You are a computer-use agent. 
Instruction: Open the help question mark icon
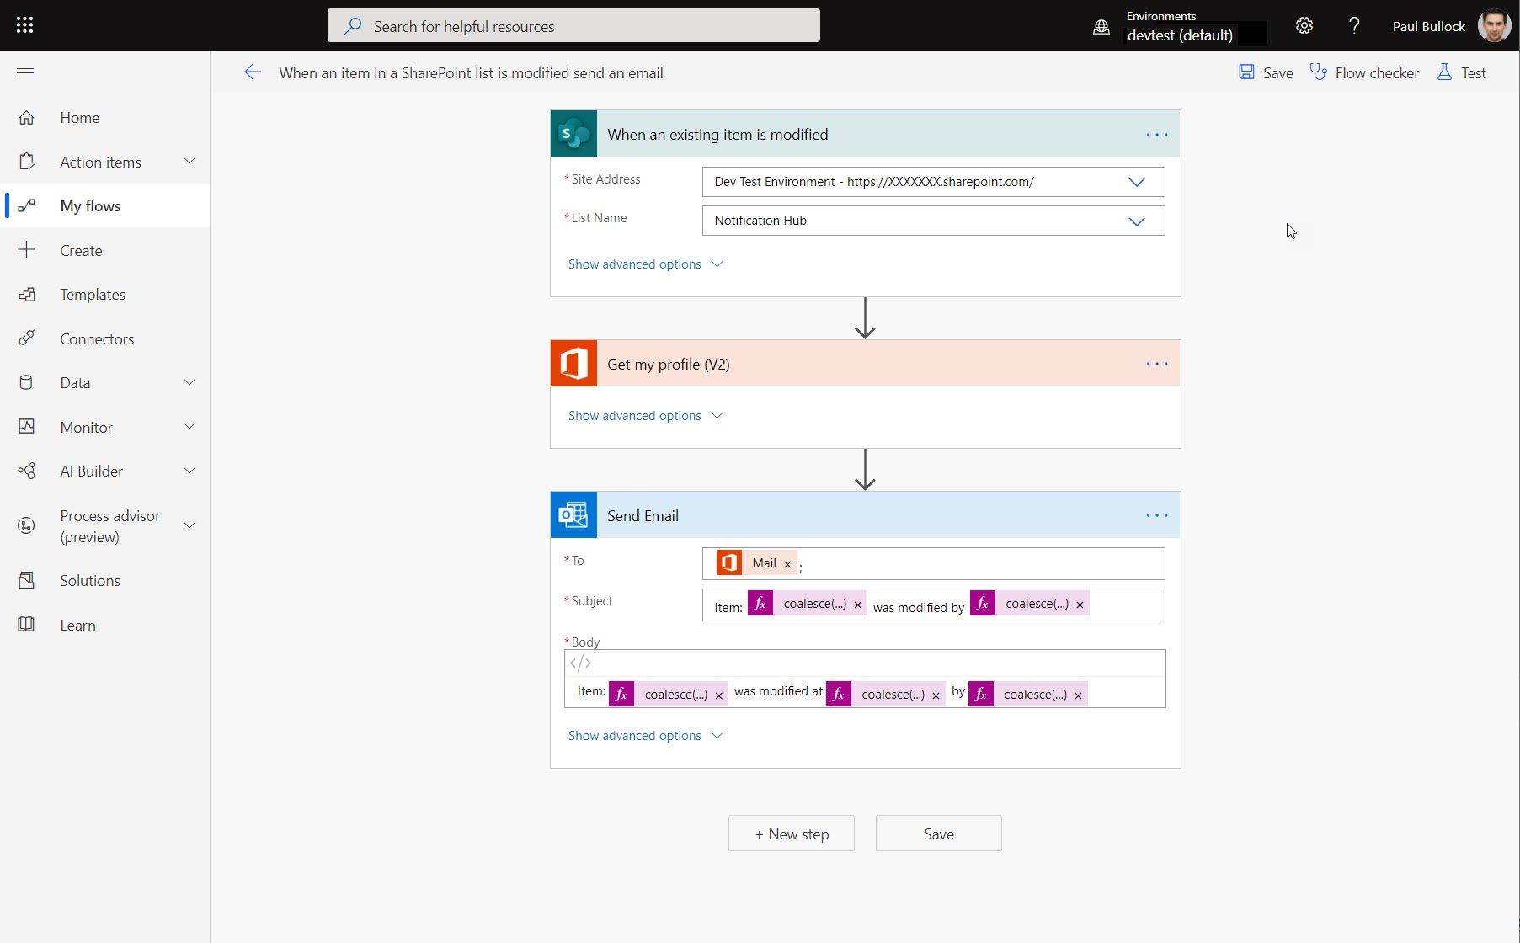click(1354, 25)
